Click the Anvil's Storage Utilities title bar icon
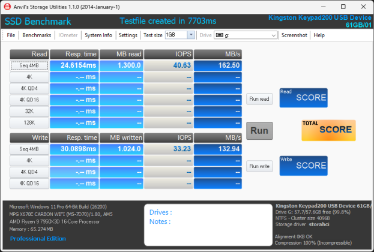 pos(7,6)
